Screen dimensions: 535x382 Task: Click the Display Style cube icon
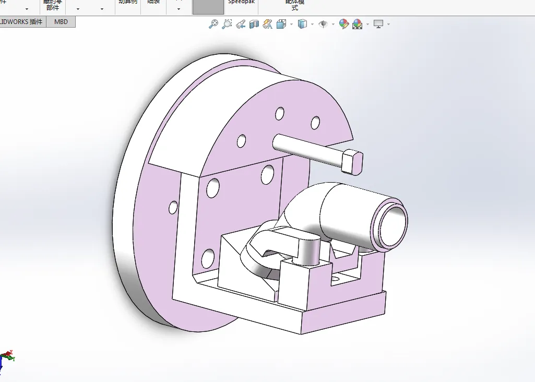tap(302, 24)
